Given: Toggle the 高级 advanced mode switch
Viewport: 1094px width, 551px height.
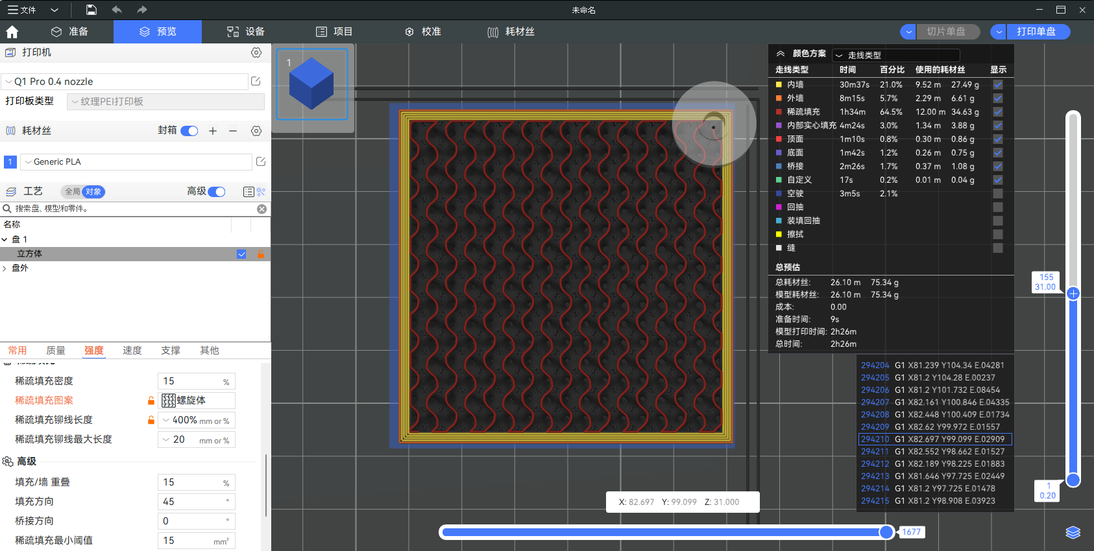Looking at the screenshot, I should (217, 191).
